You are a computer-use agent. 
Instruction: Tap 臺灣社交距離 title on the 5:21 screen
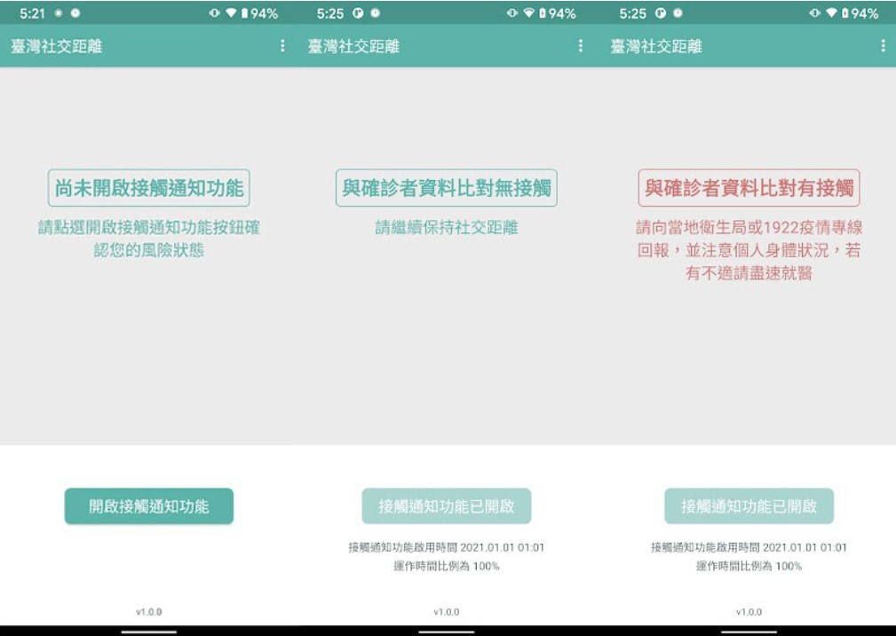coord(56,46)
